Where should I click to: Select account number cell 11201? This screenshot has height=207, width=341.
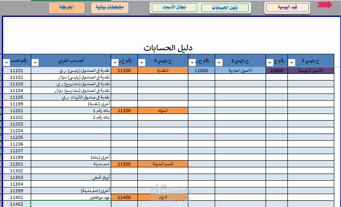click(17, 111)
